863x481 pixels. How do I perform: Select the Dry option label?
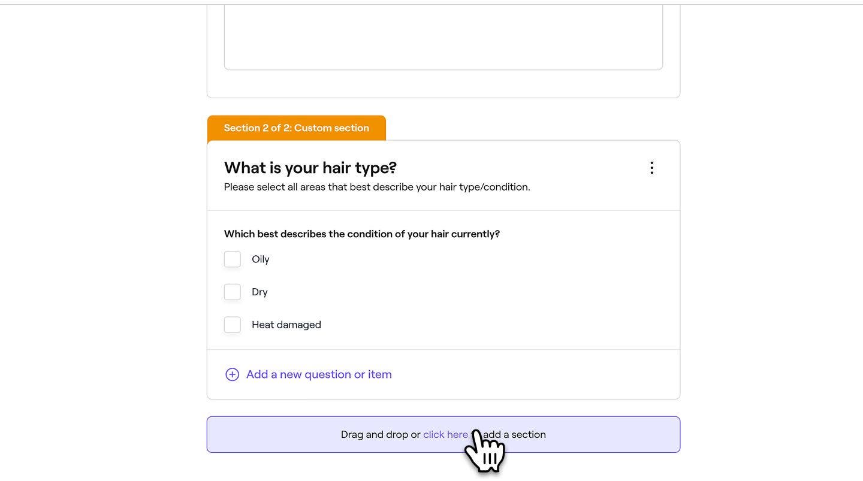(259, 292)
